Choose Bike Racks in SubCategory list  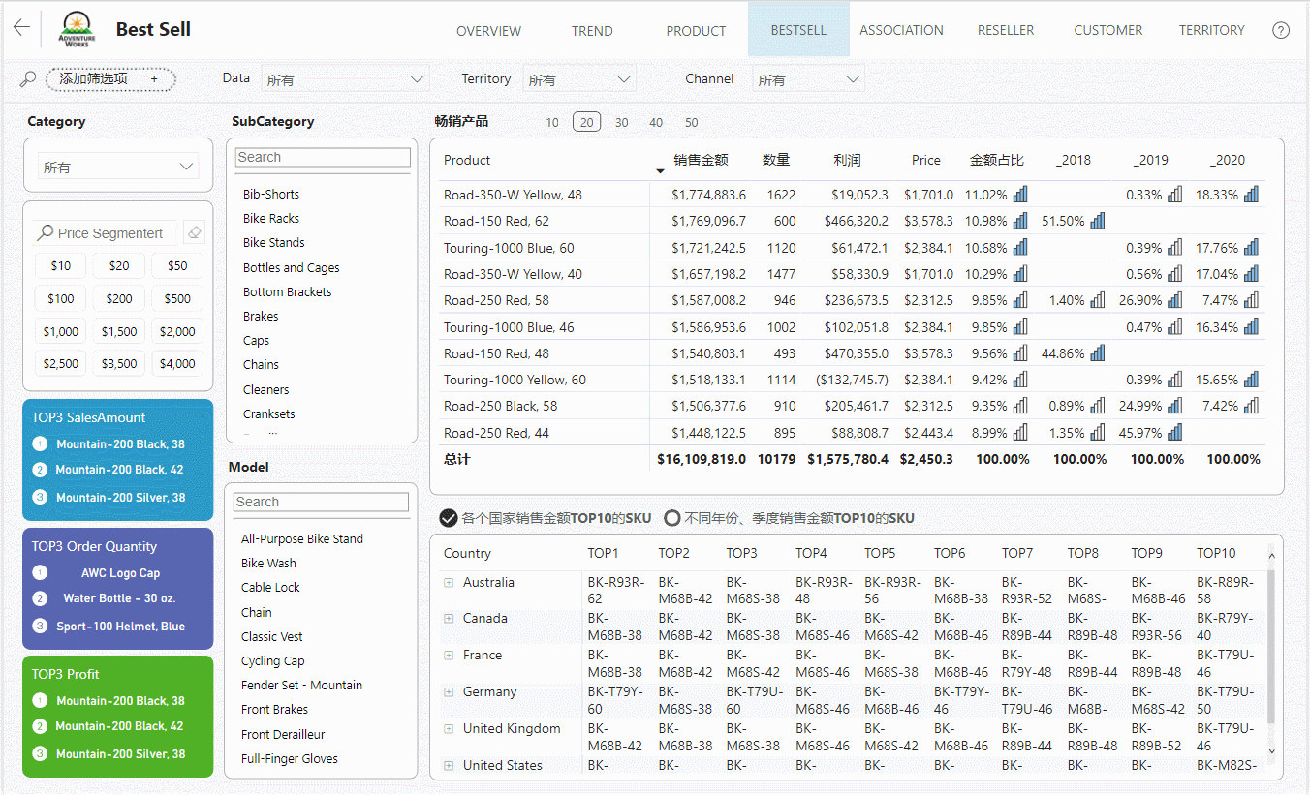271,218
